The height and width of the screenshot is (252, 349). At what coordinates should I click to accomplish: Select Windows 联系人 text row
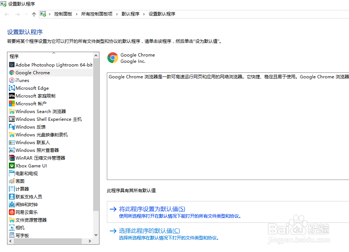(x=33, y=142)
